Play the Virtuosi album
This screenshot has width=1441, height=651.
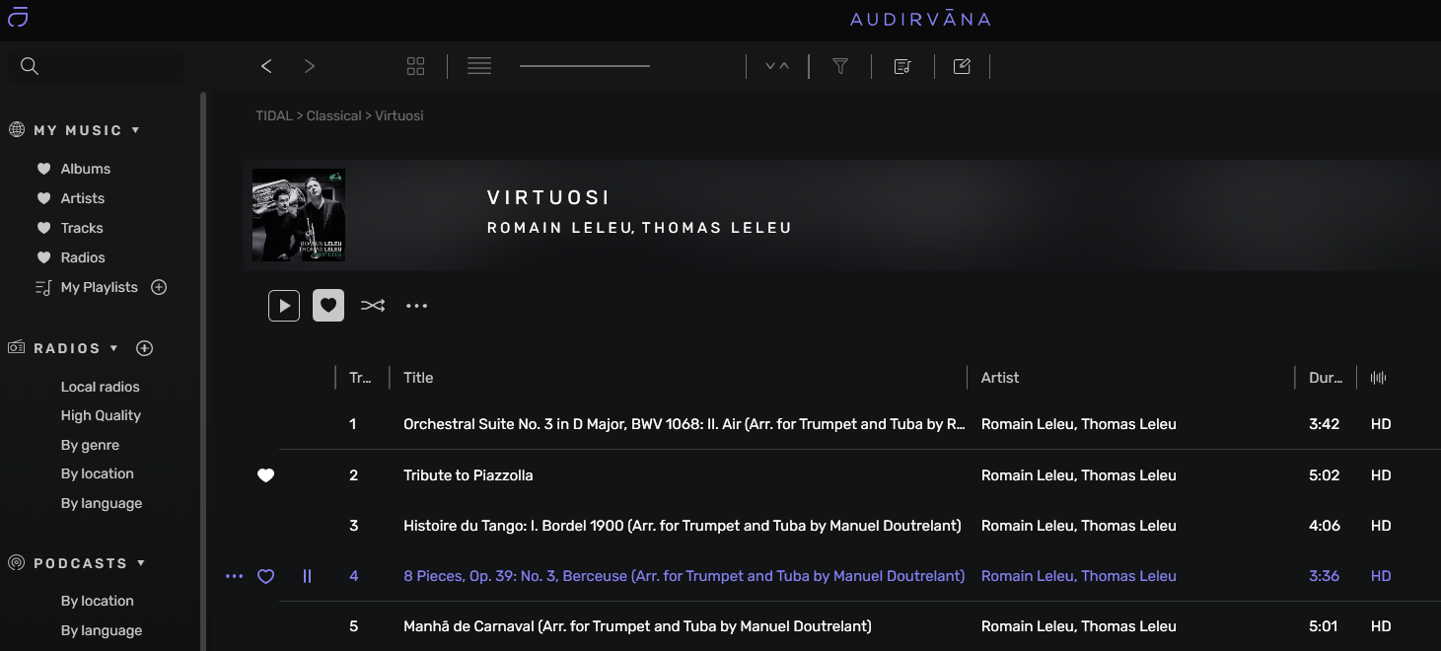pyautogui.click(x=284, y=306)
